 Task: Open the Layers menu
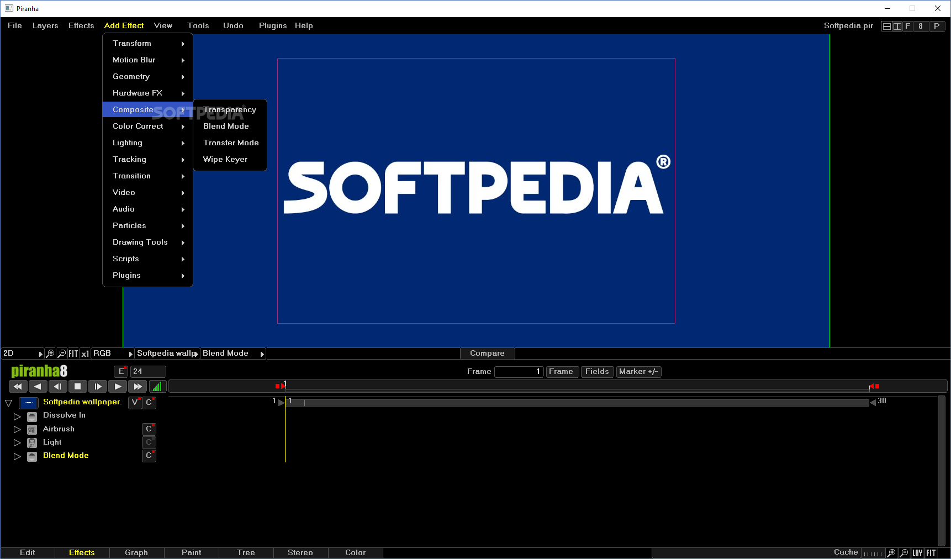tap(45, 25)
